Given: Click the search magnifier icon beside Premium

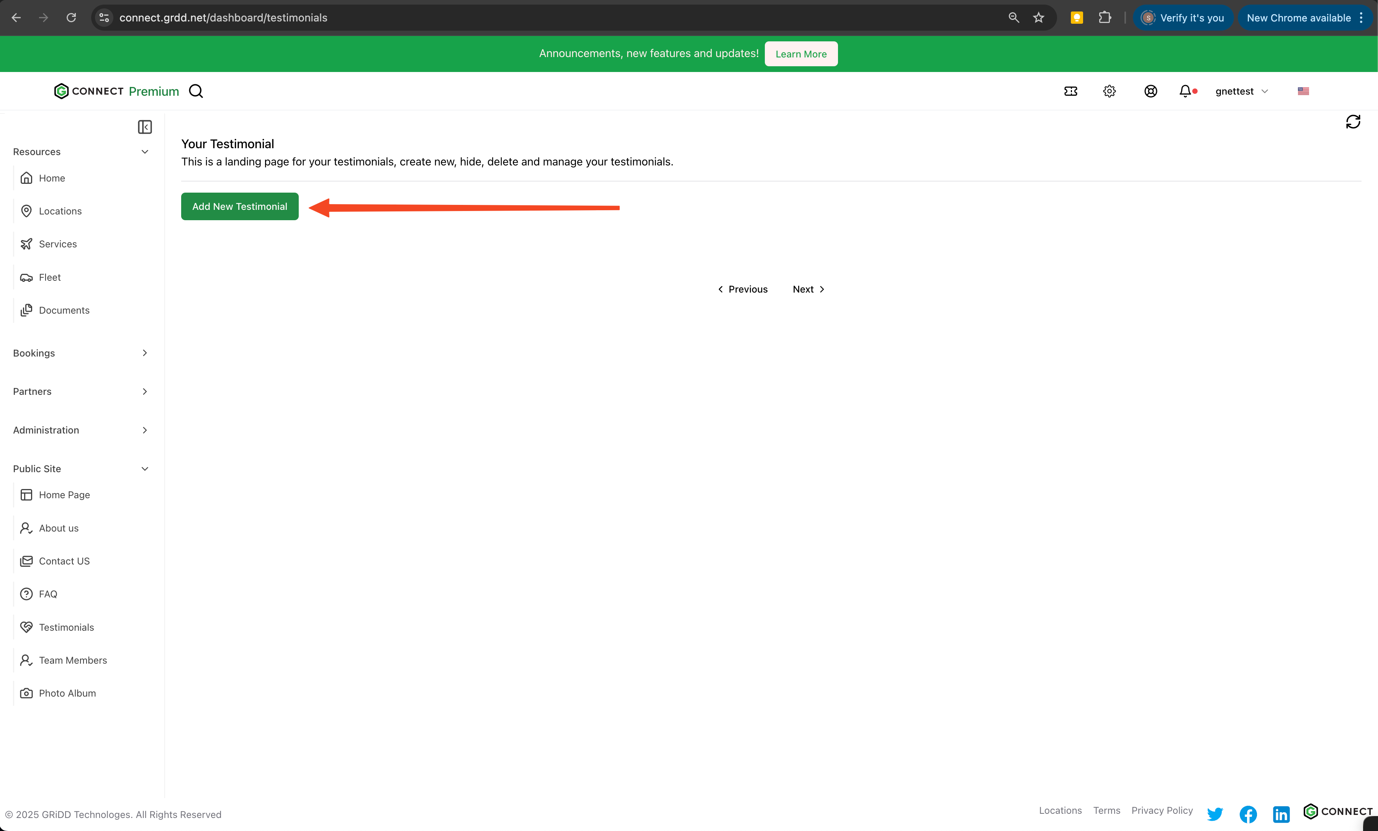Looking at the screenshot, I should click(x=196, y=91).
